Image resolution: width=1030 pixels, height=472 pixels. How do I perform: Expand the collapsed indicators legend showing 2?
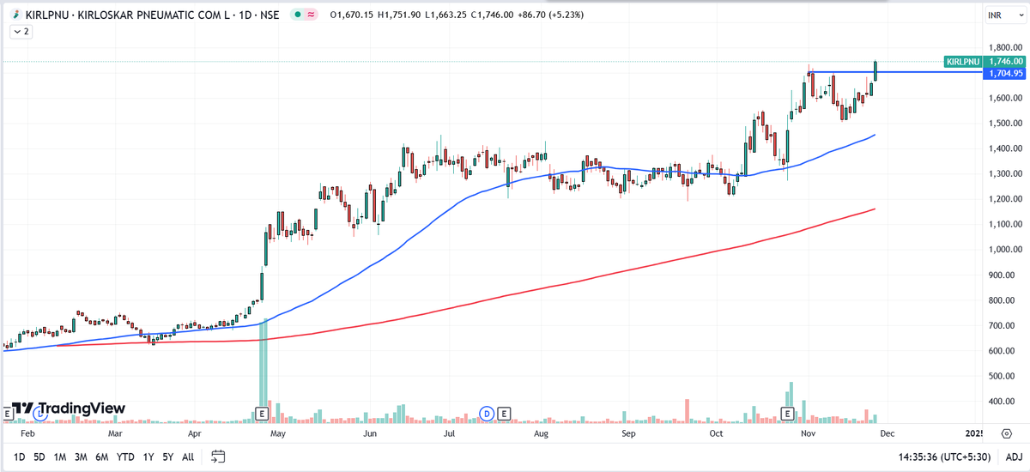pyautogui.click(x=21, y=31)
